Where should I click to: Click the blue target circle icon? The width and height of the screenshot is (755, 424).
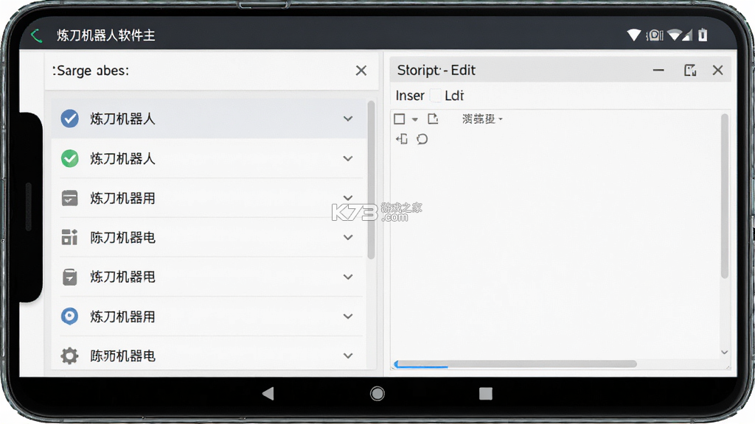tap(70, 316)
